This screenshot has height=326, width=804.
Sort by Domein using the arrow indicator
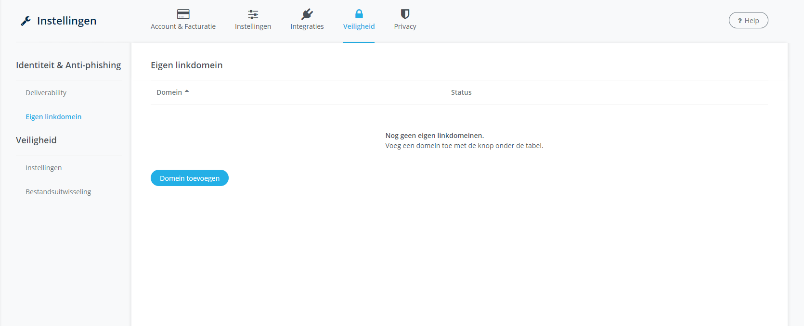point(187,91)
